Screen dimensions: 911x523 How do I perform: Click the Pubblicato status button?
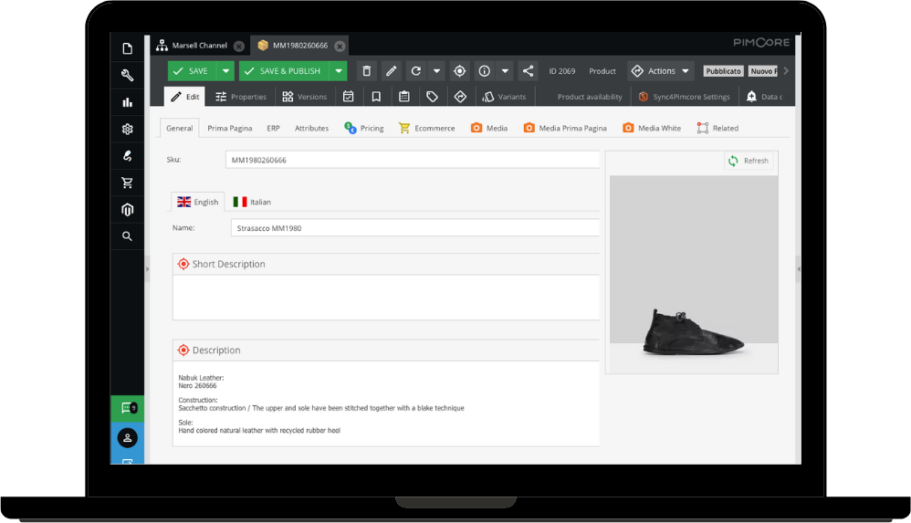[x=723, y=71]
